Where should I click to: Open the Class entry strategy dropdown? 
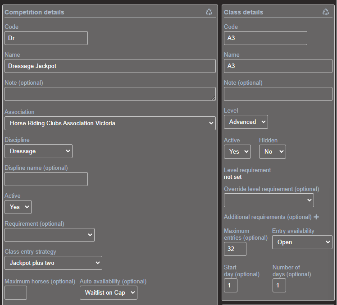(x=53, y=263)
